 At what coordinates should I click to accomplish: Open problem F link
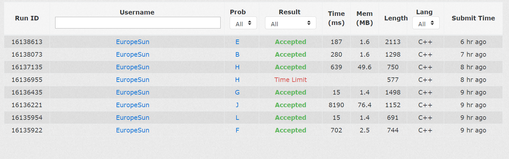pyautogui.click(x=237, y=130)
